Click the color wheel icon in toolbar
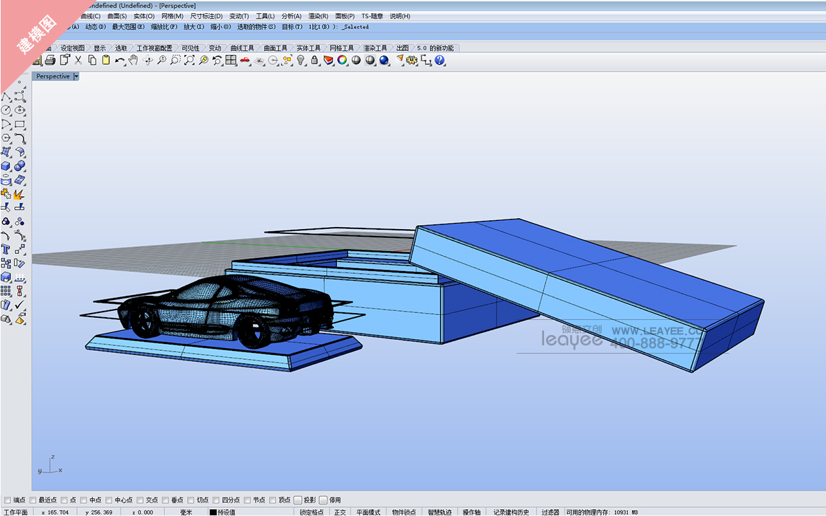 342,61
